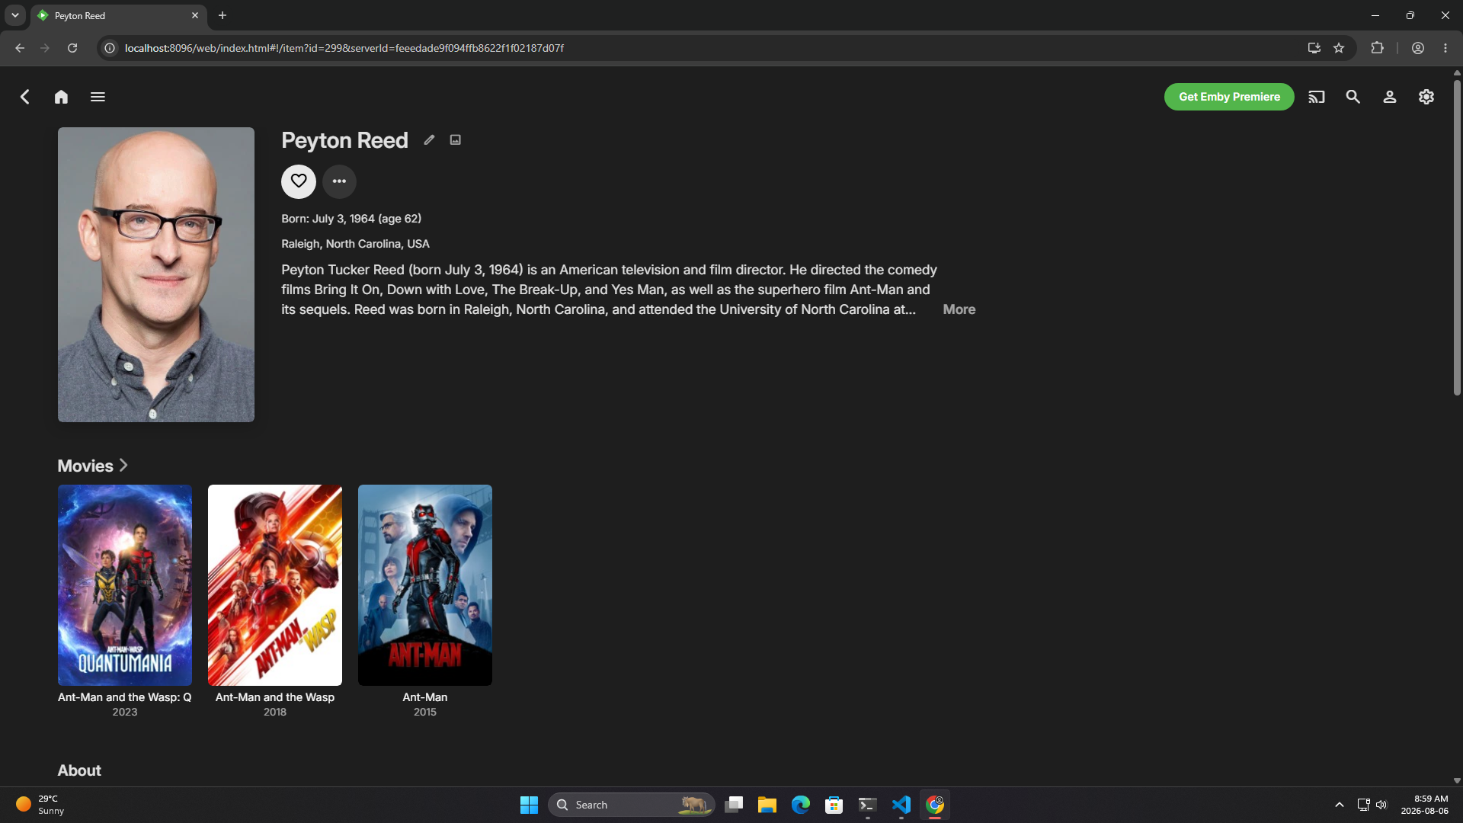Open the clock and calendar flyout

click(1425, 805)
